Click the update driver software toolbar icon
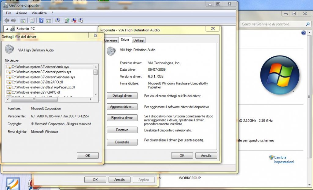The image size is (313, 190). [x=67, y=20]
